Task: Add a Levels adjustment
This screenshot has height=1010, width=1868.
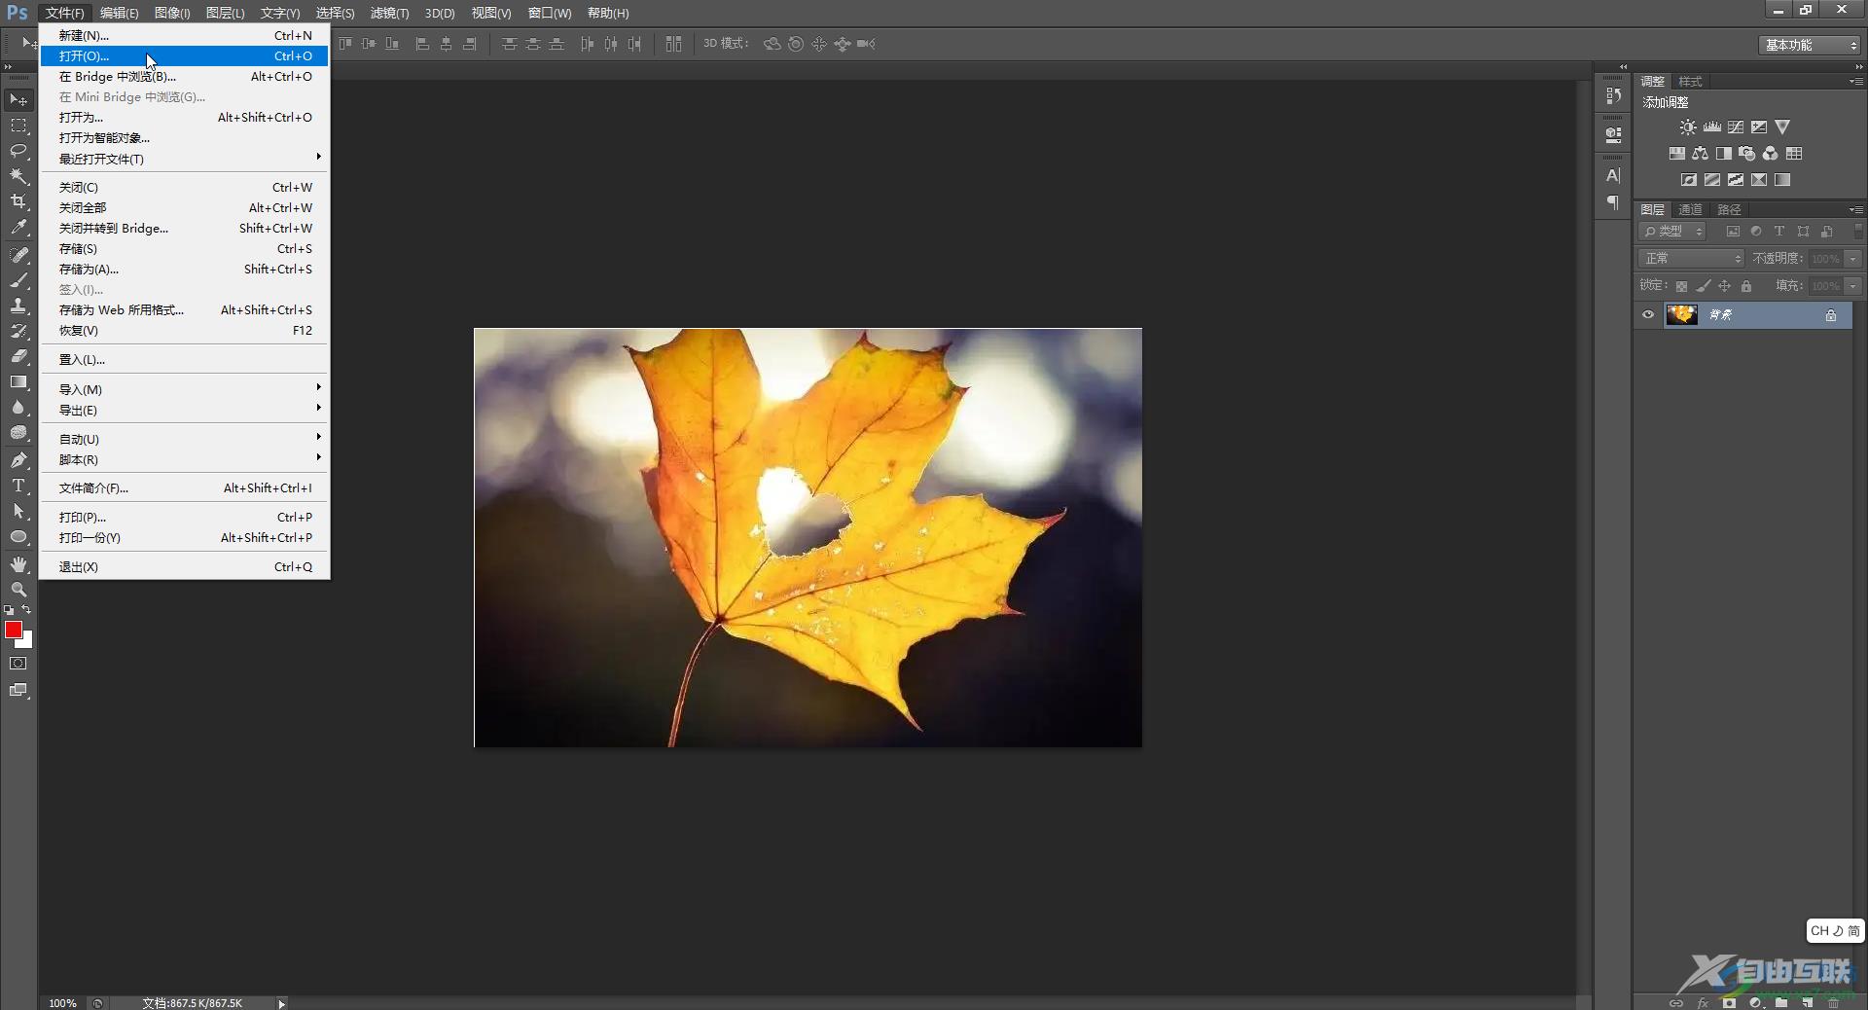Action: click(x=1711, y=127)
